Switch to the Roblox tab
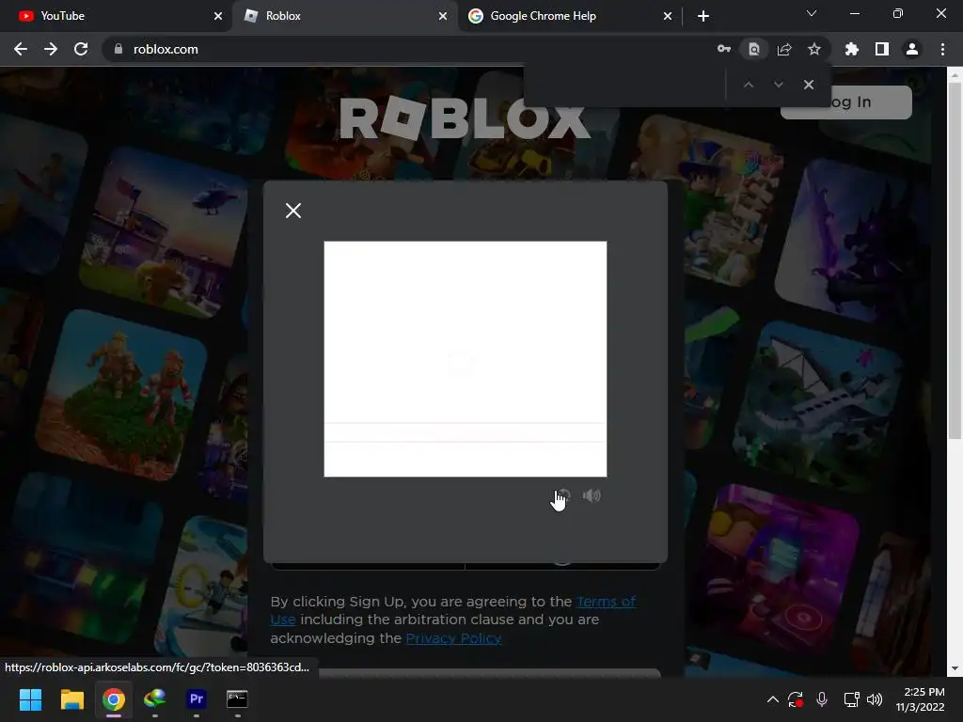The width and height of the screenshot is (963, 722). 344,16
